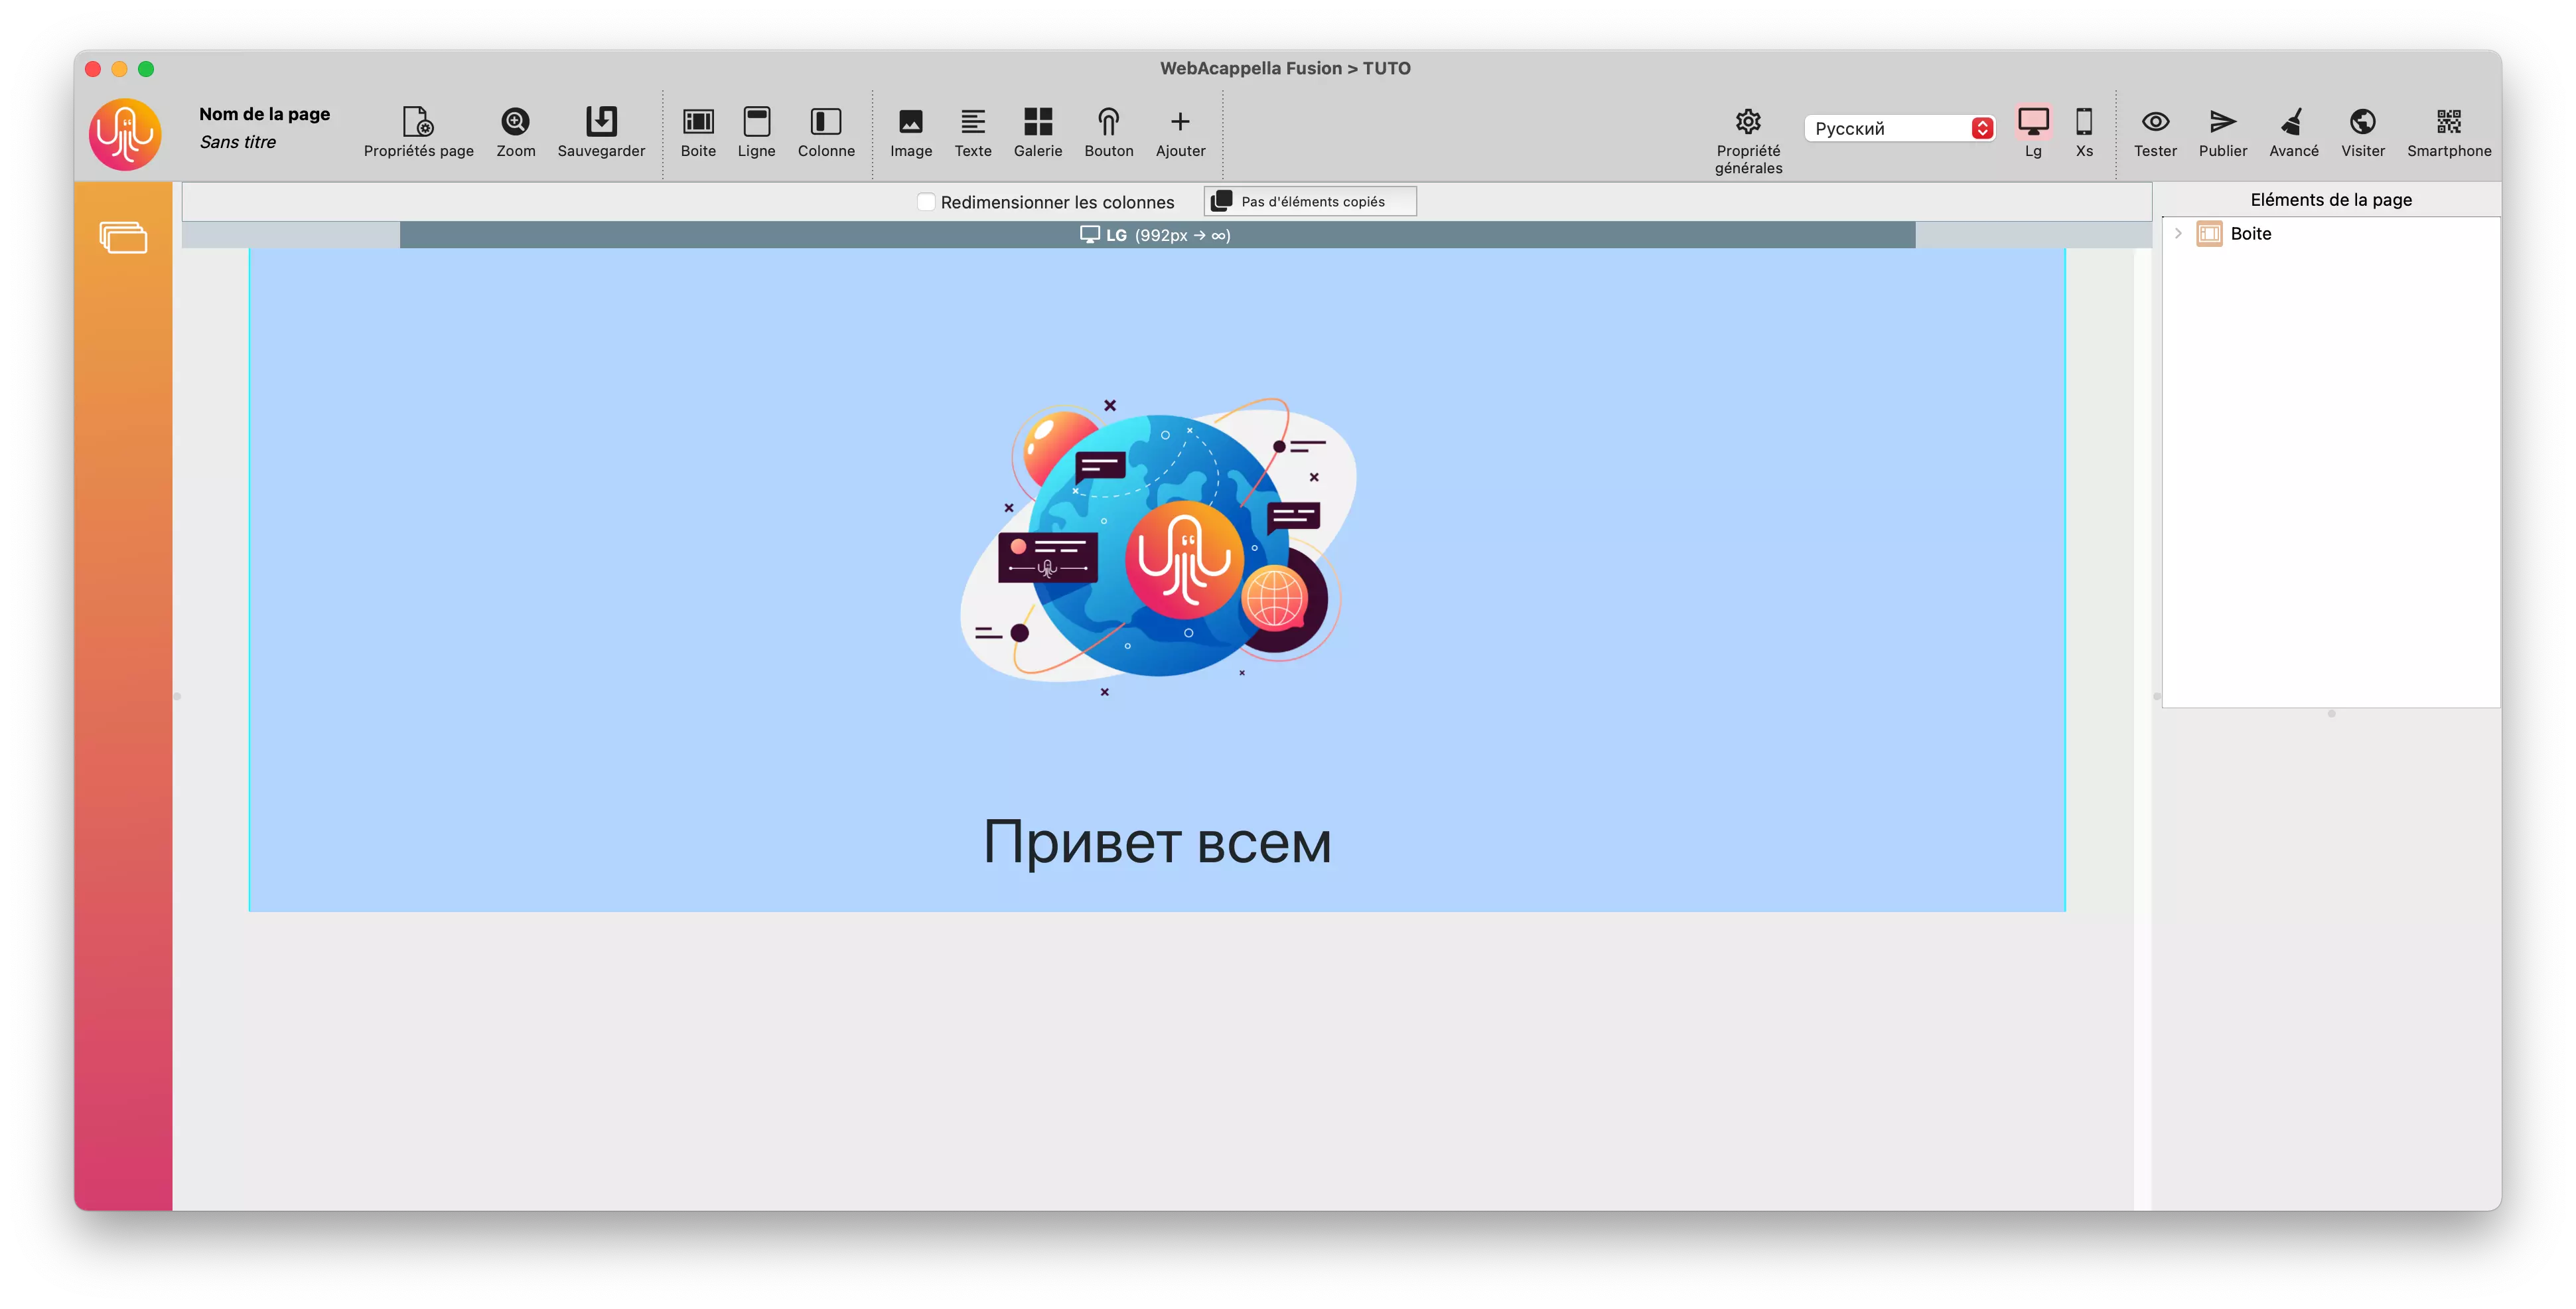Add a Ligne to the page

pyautogui.click(x=757, y=133)
